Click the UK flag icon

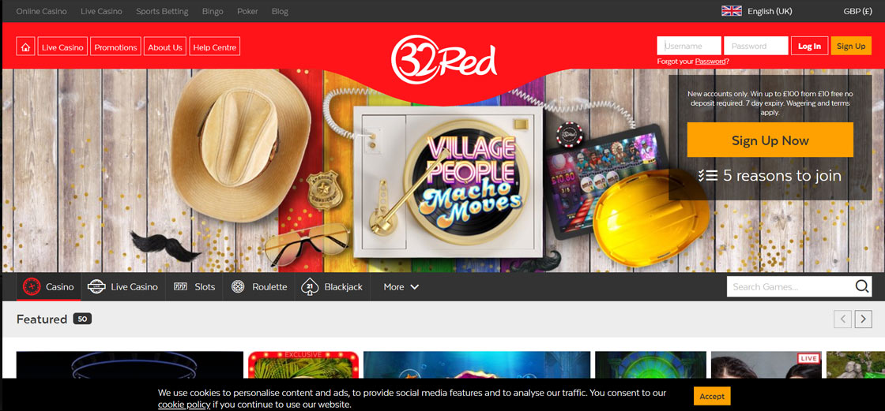coord(732,11)
